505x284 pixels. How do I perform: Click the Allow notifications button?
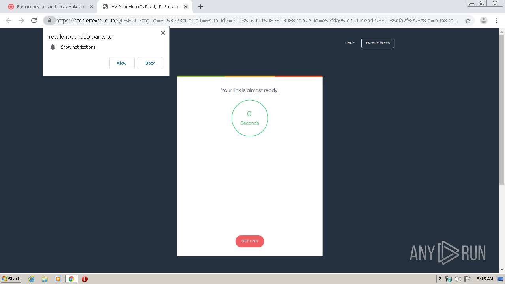pyautogui.click(x=122, y=63)
